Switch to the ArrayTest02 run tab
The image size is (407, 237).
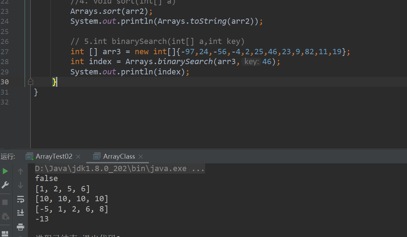click(x=54, y=156)
